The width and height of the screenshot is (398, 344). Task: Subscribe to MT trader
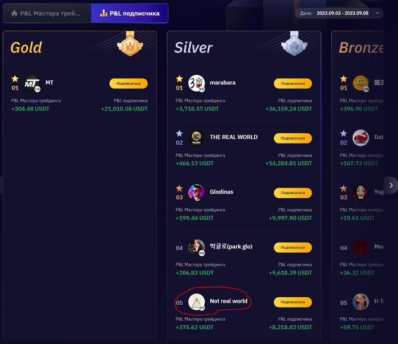pos(128,83)
